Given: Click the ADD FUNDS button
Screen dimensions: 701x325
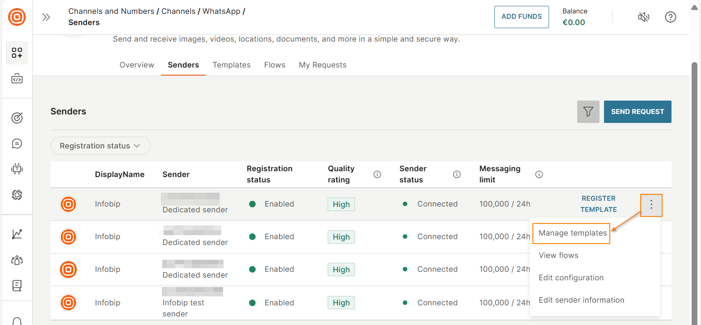Looking at the screenshot, I should (x=521, y=17).
